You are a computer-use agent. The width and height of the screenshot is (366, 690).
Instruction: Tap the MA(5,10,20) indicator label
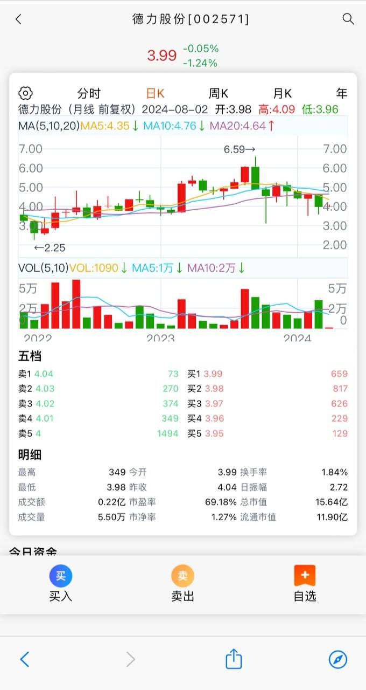point(49,126)
